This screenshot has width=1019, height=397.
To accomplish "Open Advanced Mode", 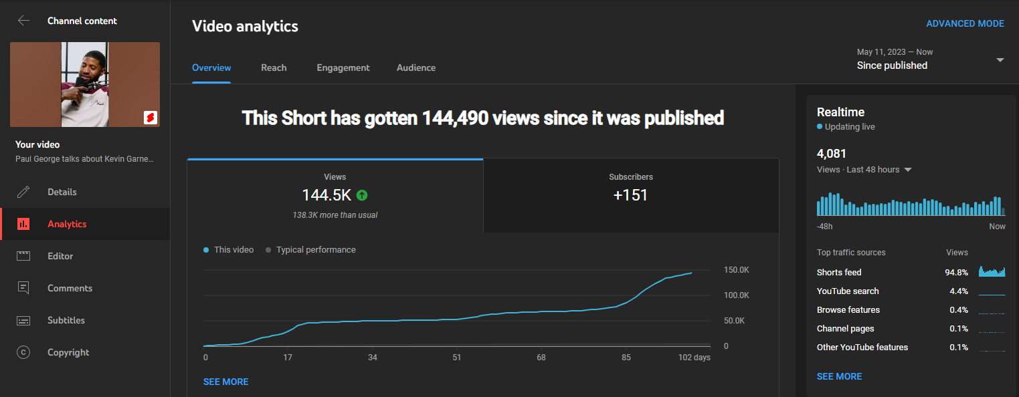I will coord(965,23).
